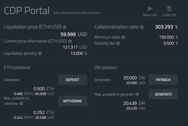Click the Liquidation penalty help icon

(x=40, y=54)
